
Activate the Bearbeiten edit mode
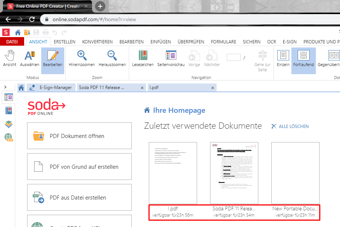53,61
